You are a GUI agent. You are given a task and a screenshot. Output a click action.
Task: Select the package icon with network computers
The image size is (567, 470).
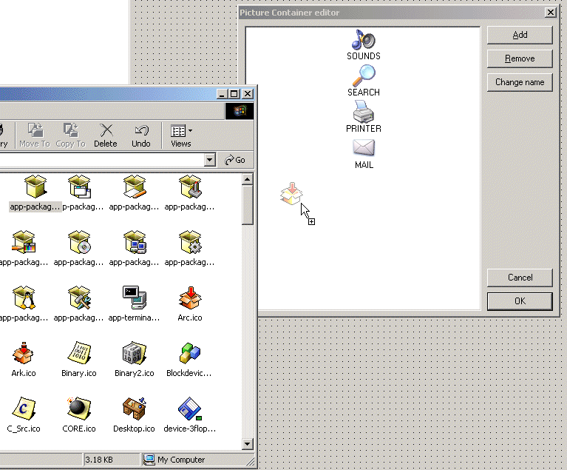(x=134, y=242)
